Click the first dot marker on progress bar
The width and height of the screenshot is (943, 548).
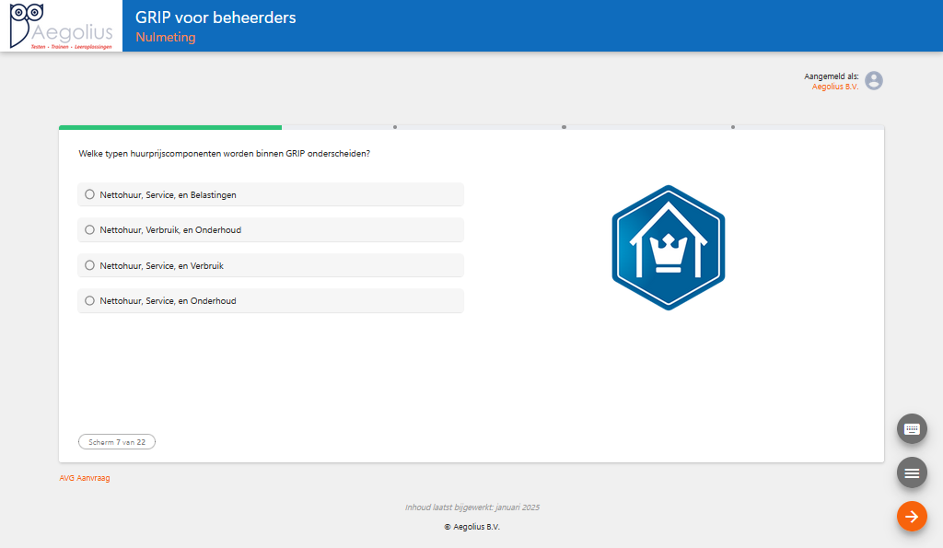click(x=395, y=127)
